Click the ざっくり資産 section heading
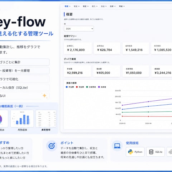 click(70, 59)
